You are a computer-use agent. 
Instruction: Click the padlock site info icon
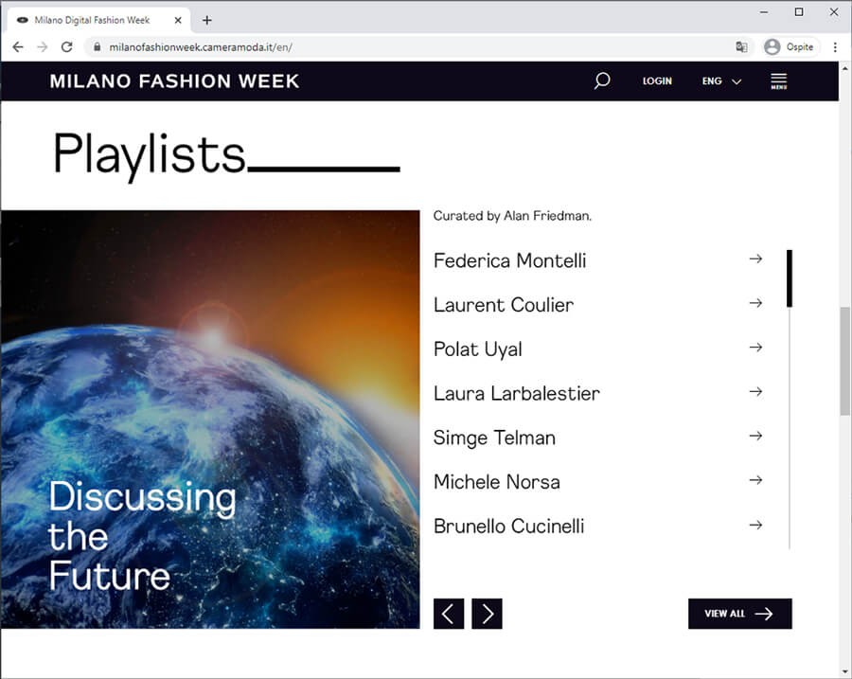98,47
